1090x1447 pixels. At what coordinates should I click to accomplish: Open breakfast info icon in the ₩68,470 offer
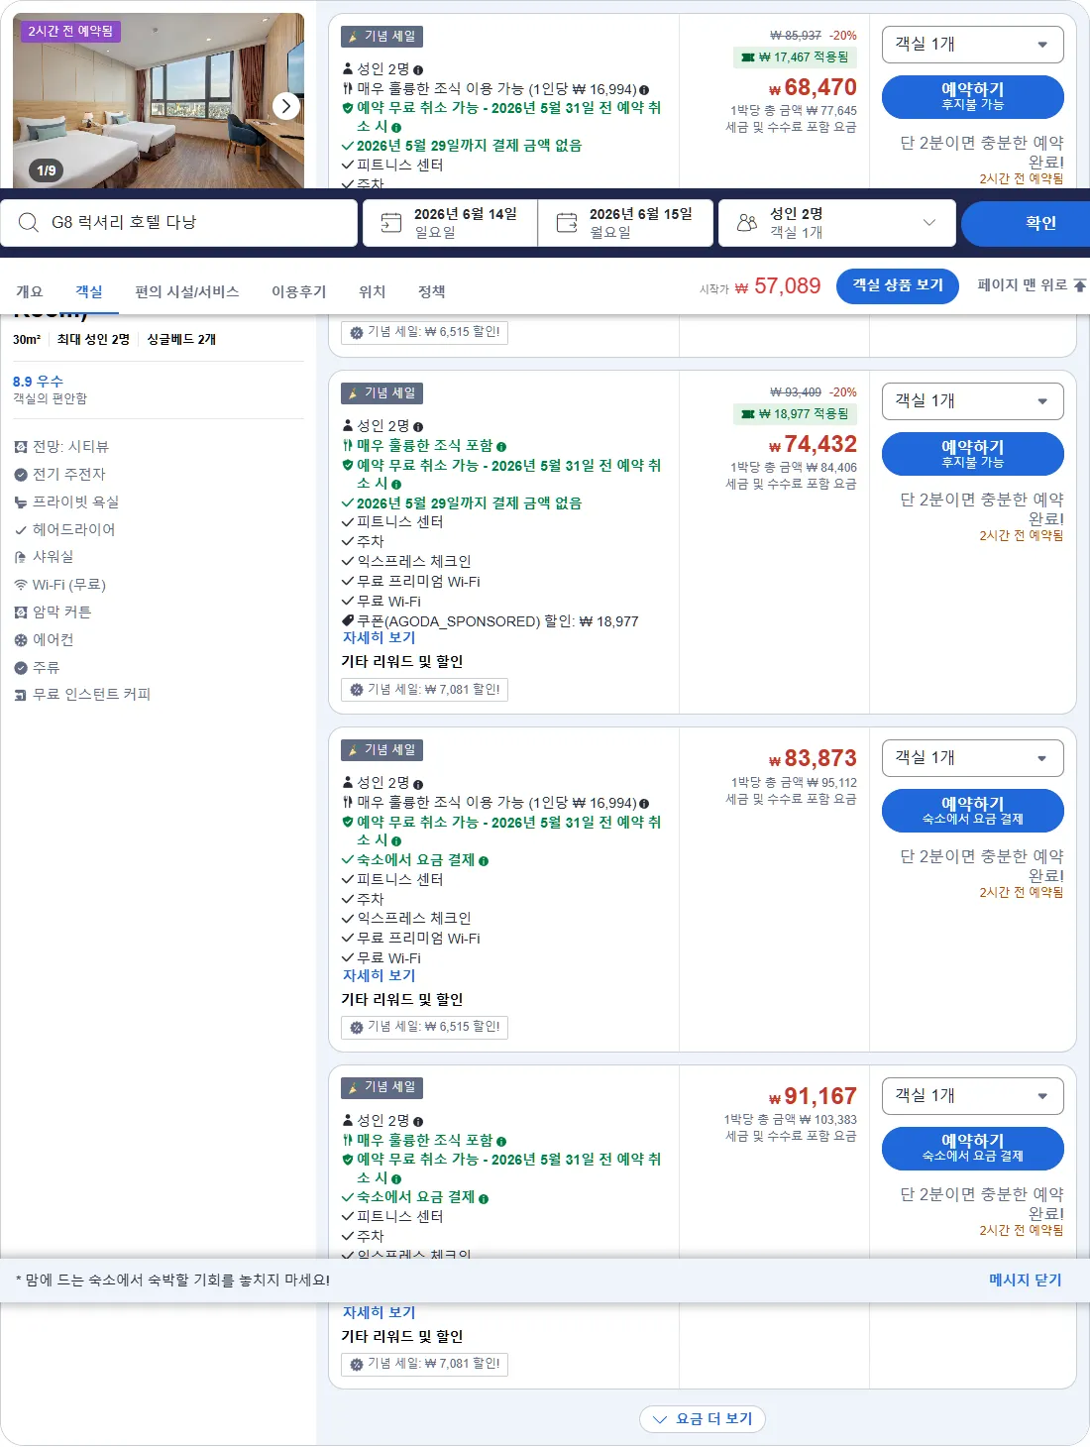tap(644, 89)
